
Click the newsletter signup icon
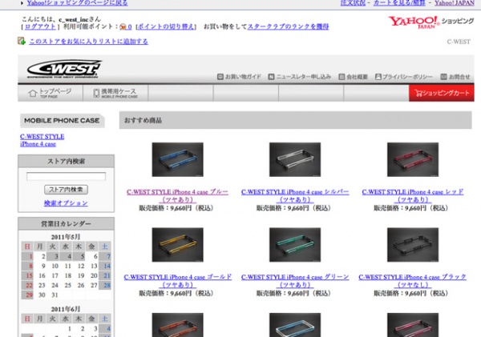271,77
